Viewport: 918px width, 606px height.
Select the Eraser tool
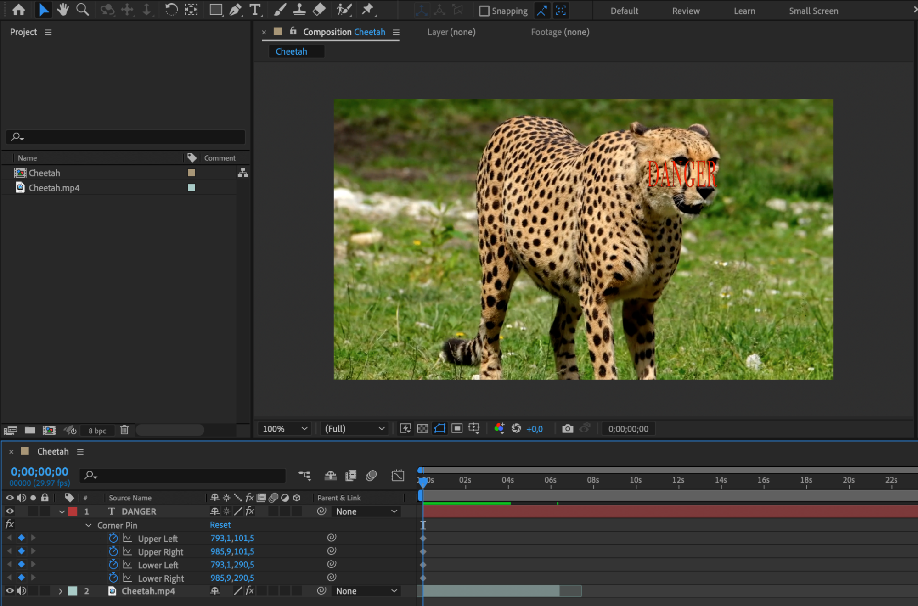pos(319,10)
